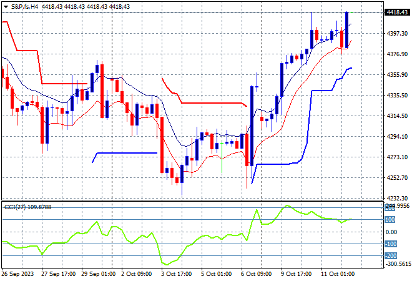This screenshot has height=281, width=412.
Task: Click the chart title dropdown triangle
Action: (x=6, y=7)
